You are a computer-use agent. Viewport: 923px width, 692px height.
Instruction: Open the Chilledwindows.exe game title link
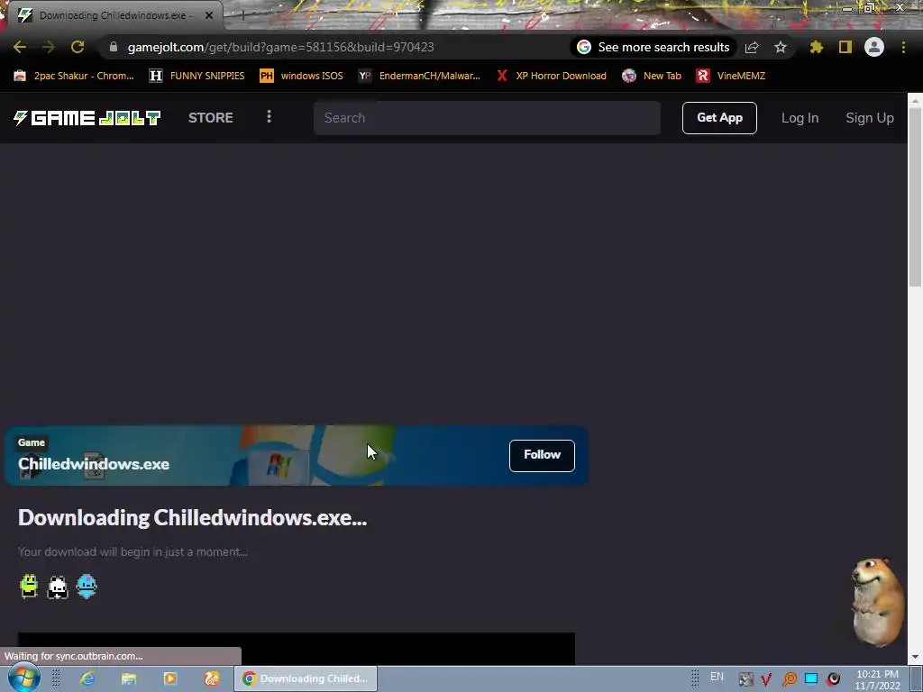[x=94, y=464]
